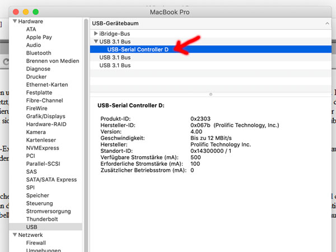Select Thunderbolt in the sidebar

tap(42, 220)
